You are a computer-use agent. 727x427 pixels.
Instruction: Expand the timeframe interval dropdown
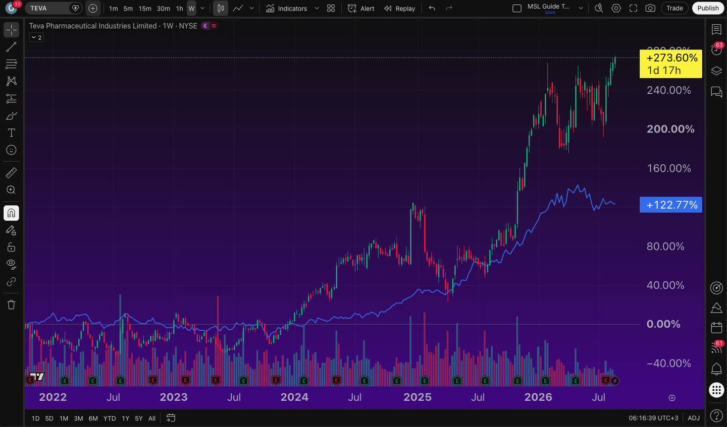[x=203, y=9]
